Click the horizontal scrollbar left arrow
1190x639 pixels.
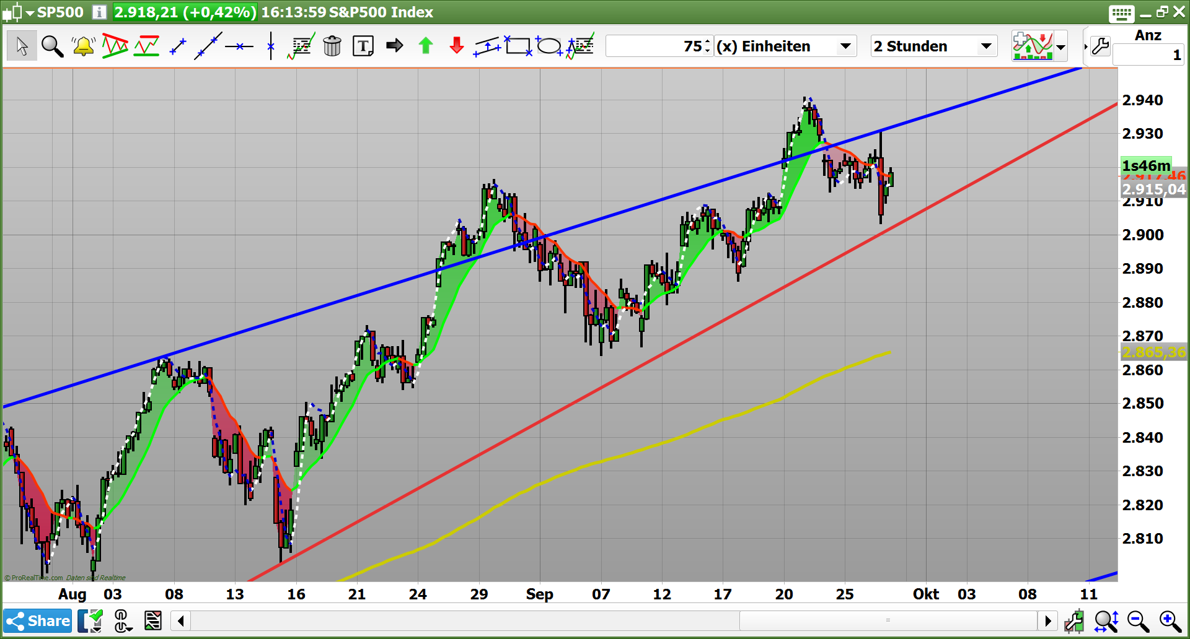tap(180, 620)
